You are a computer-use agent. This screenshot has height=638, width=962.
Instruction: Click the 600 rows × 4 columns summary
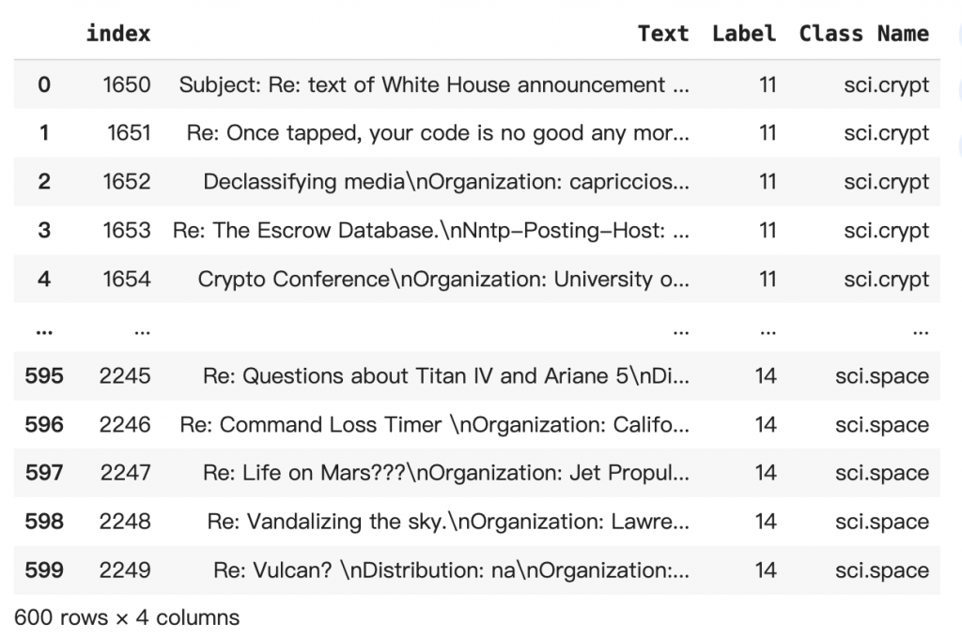[x=127, y=617]
